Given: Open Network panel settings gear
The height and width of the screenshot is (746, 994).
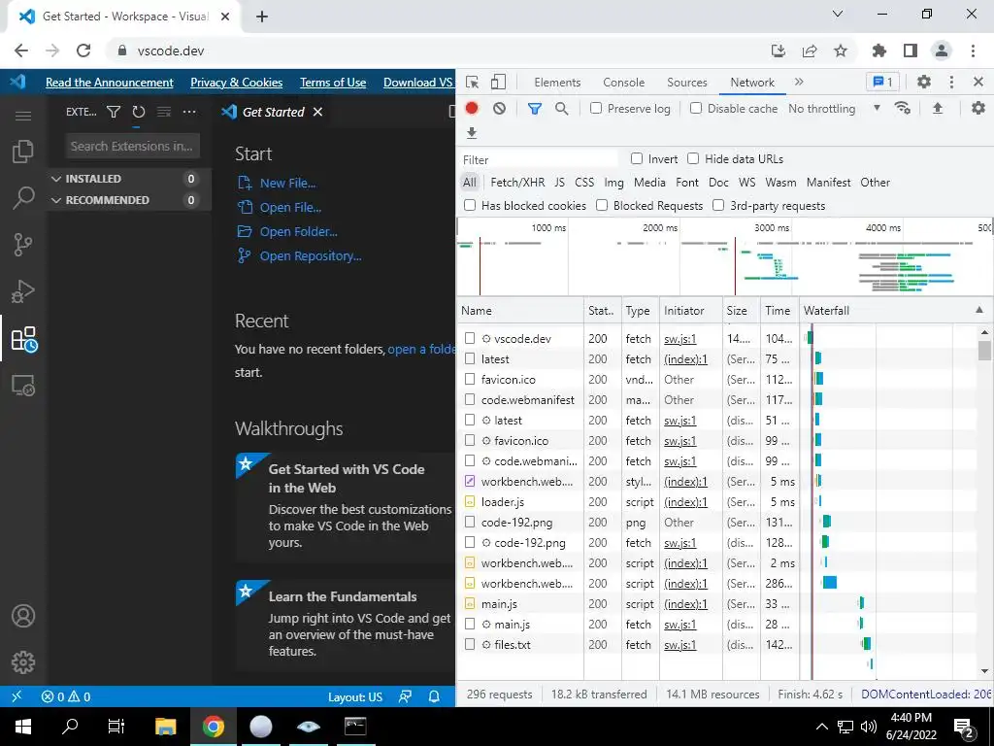Looking at the screenshot, I should [x=978, y=108].
